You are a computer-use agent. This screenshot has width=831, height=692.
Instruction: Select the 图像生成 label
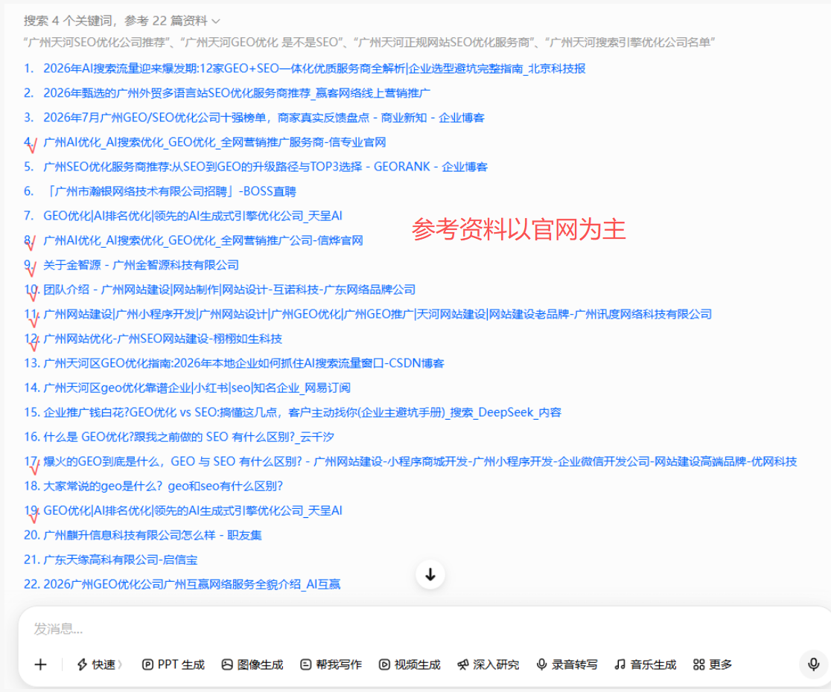(x=260, y=664)
